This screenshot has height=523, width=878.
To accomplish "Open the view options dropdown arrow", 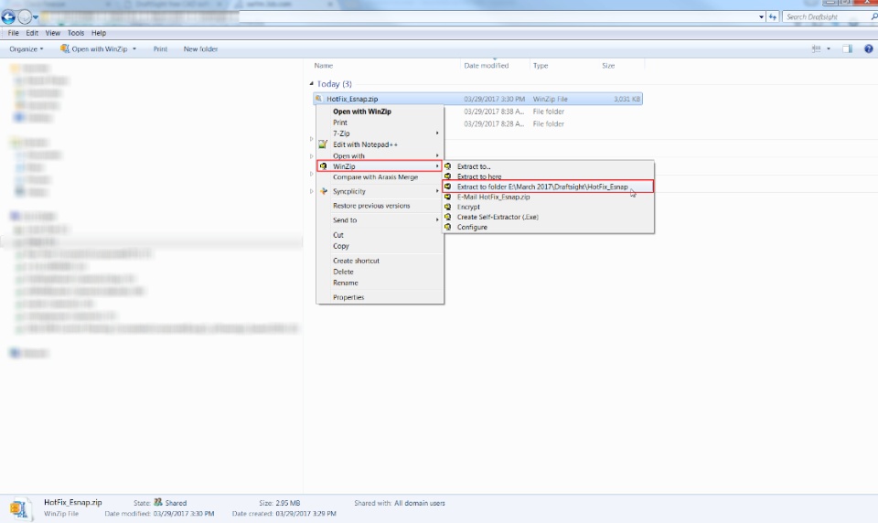I will pyautogui.click(x=829, y=48).
